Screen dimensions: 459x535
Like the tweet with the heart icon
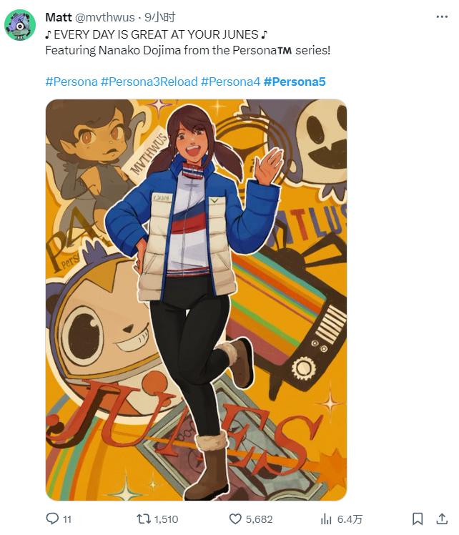coord(235,519)
